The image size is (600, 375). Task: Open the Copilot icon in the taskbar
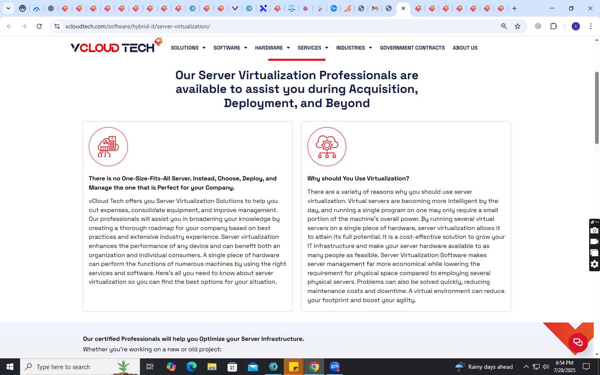click(x=171, y=367)
